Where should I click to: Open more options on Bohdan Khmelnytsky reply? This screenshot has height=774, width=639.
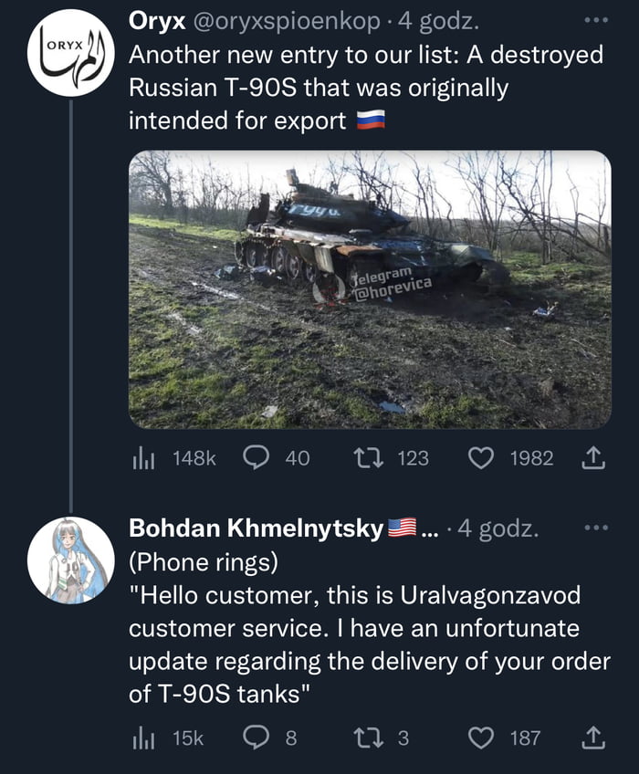pyautogui.click(x=595, y=528)
